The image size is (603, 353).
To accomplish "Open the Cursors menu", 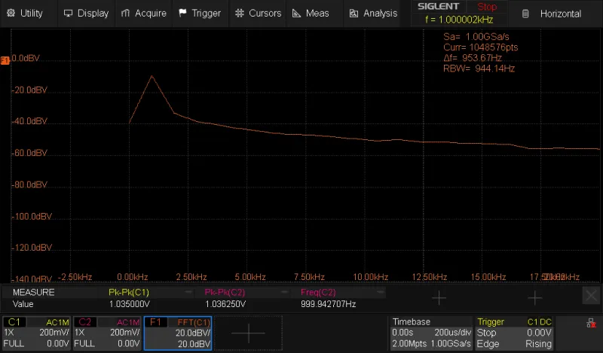I will point(258,14).
